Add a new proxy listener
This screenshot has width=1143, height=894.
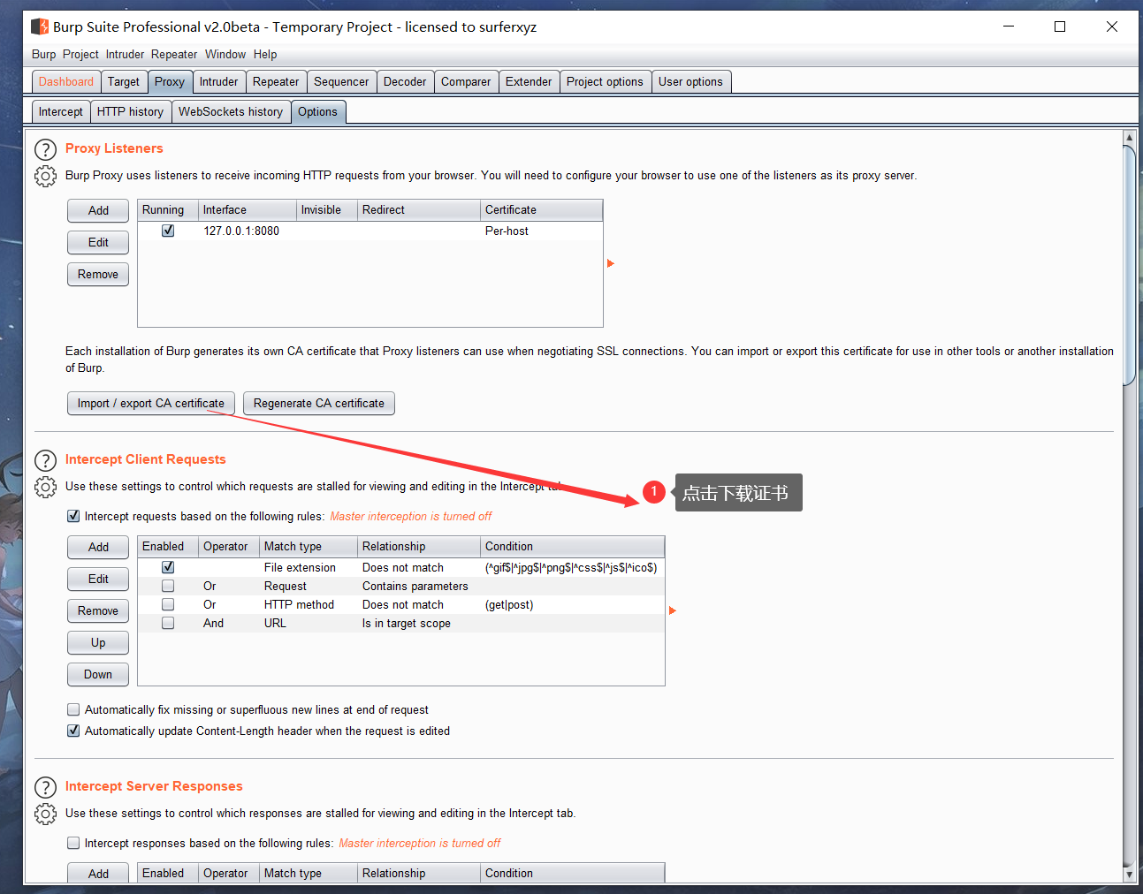click(x=98, y=210)
